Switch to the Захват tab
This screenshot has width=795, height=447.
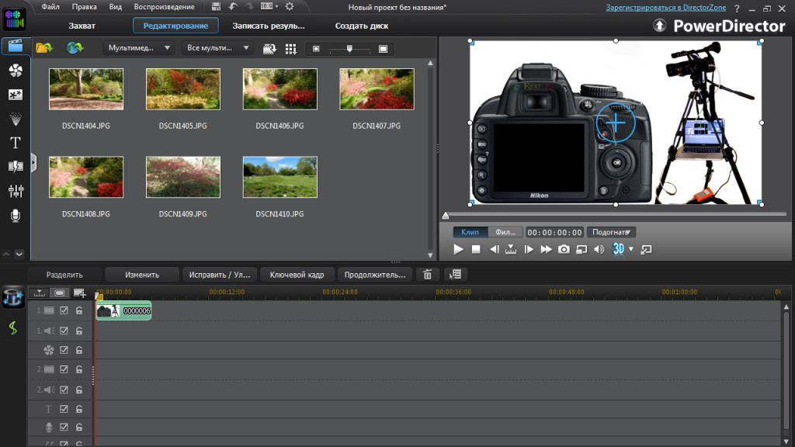[82, 26]
